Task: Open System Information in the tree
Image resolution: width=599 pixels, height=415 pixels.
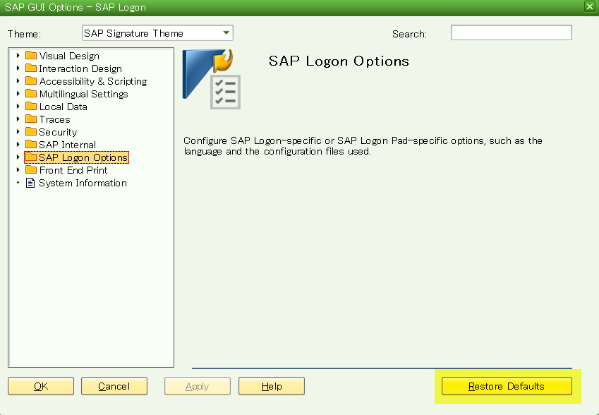Action: (83, 183)
